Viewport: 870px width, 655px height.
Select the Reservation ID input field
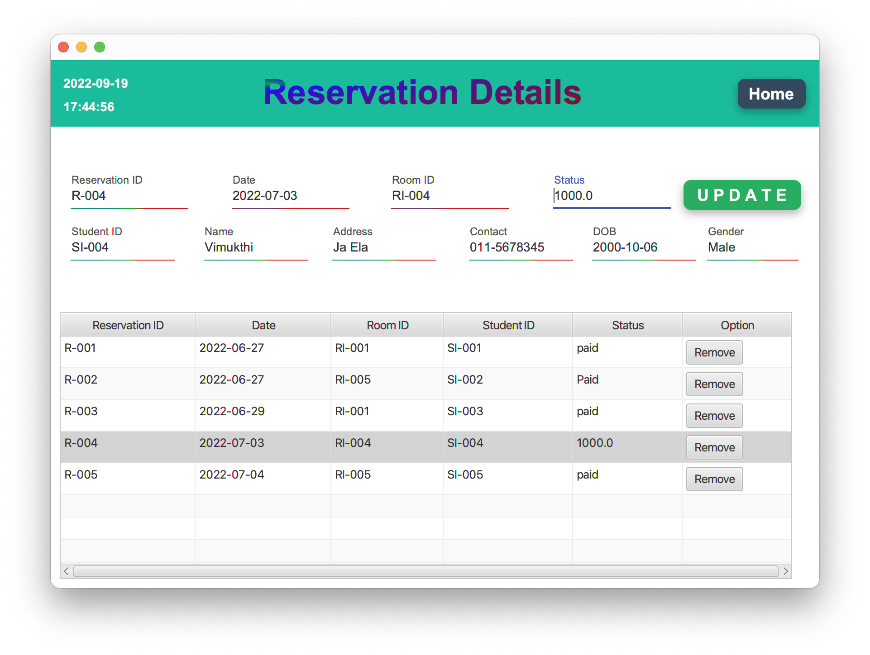(129, 196)
